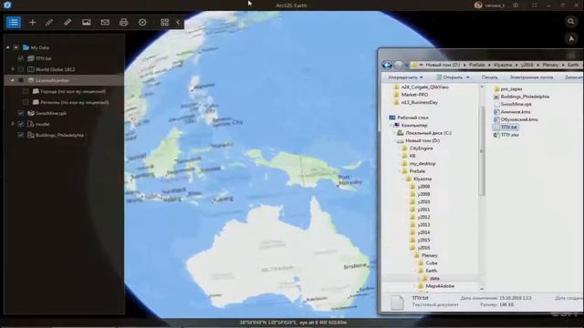Open the Упорядочить dropdown menu

[405, 77]
